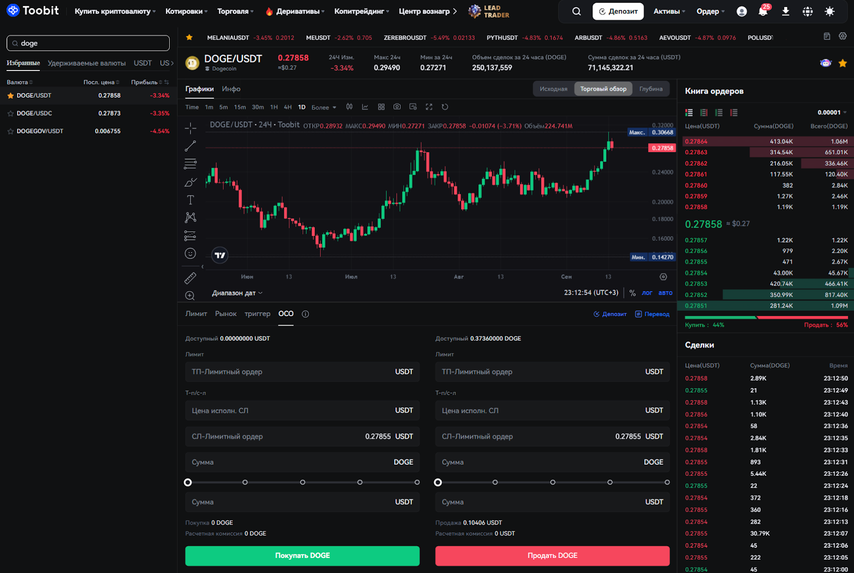Switch to Исходная chart view

[x=553, y=89]
